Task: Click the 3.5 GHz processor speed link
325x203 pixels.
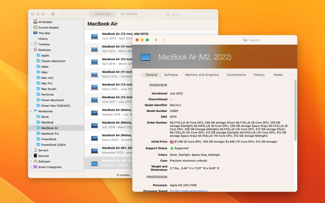Action: (189, 191)
